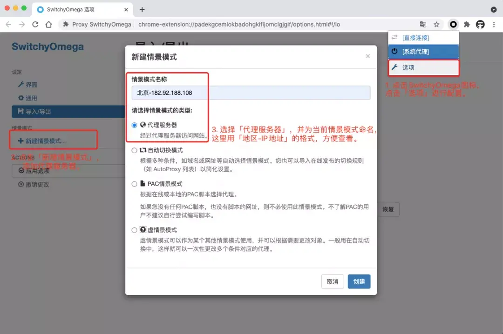
Task: Click the address bar URL
Action: click(x=239, y=24)
